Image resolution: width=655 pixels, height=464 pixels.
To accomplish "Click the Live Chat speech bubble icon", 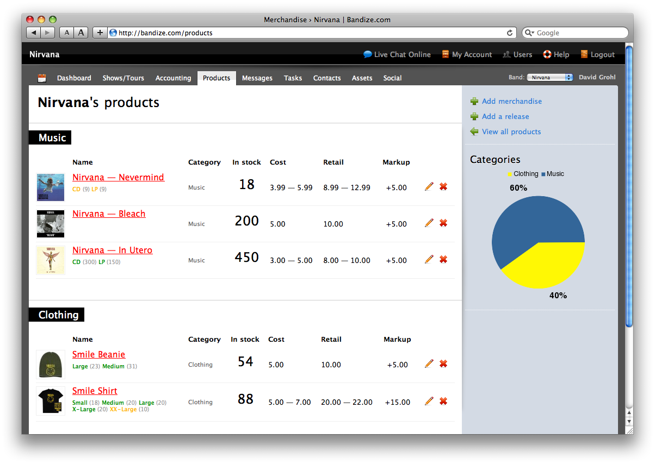I will (368, 54).
